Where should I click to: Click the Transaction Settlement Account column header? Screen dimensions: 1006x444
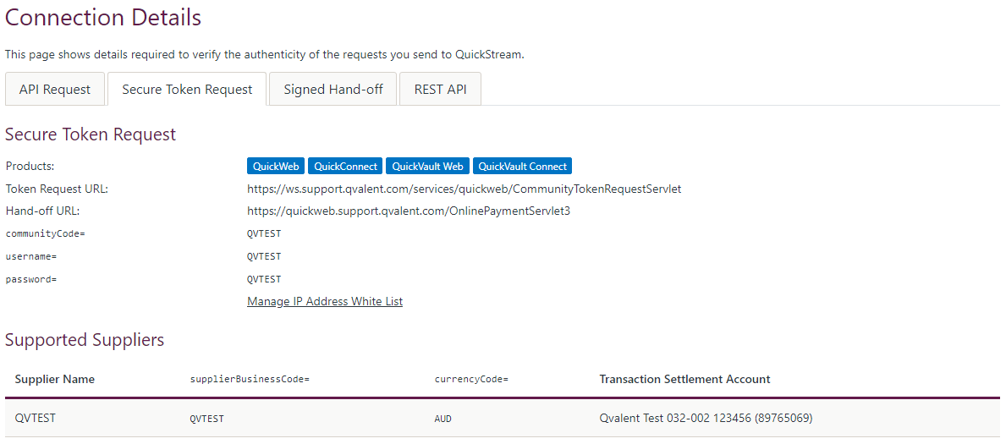tap(684, 379)
